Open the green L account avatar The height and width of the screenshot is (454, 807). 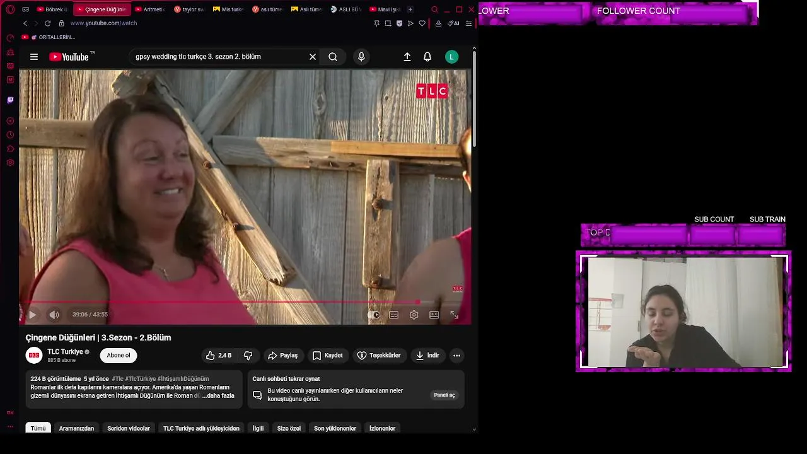click(x=451, y=57)
